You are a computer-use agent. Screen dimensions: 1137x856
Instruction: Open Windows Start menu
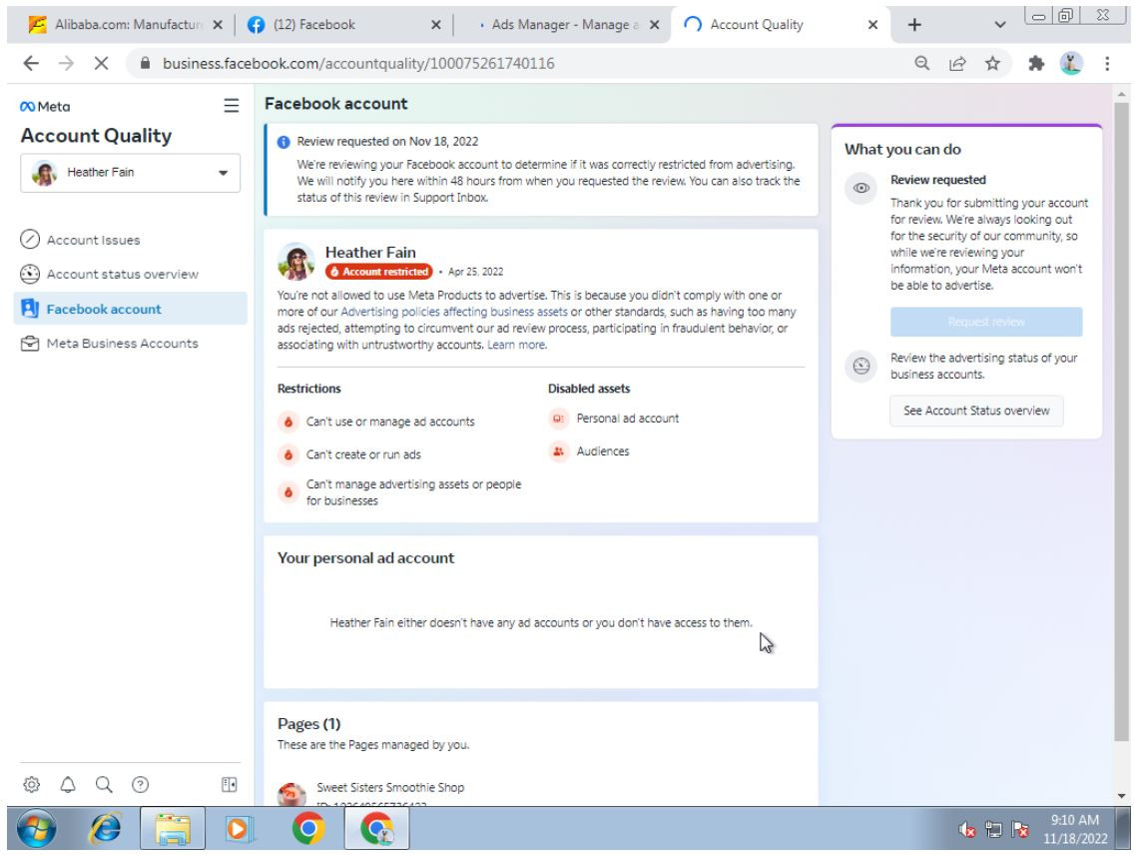coord(36,828)
